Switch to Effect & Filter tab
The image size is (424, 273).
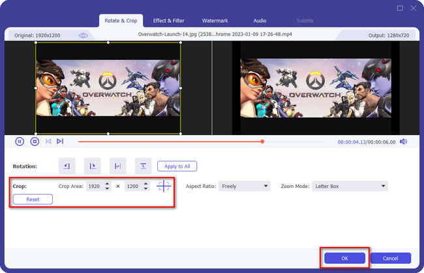tap(169, 21)
